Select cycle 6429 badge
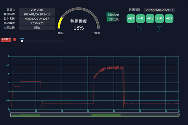The width and height of the screenshot is (188, 125). point(169,19)
